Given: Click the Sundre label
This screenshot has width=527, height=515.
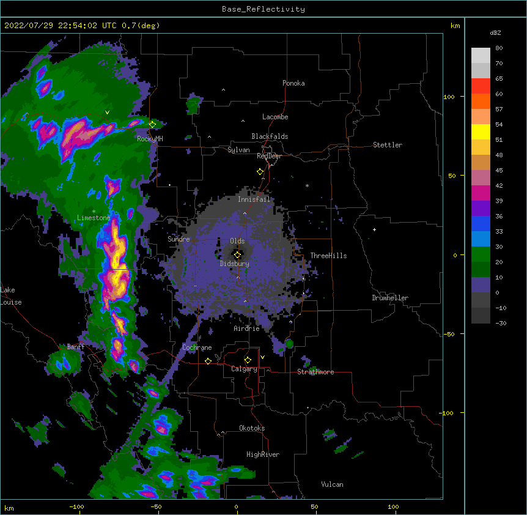Looking at the screenshot, I should 179,239.
